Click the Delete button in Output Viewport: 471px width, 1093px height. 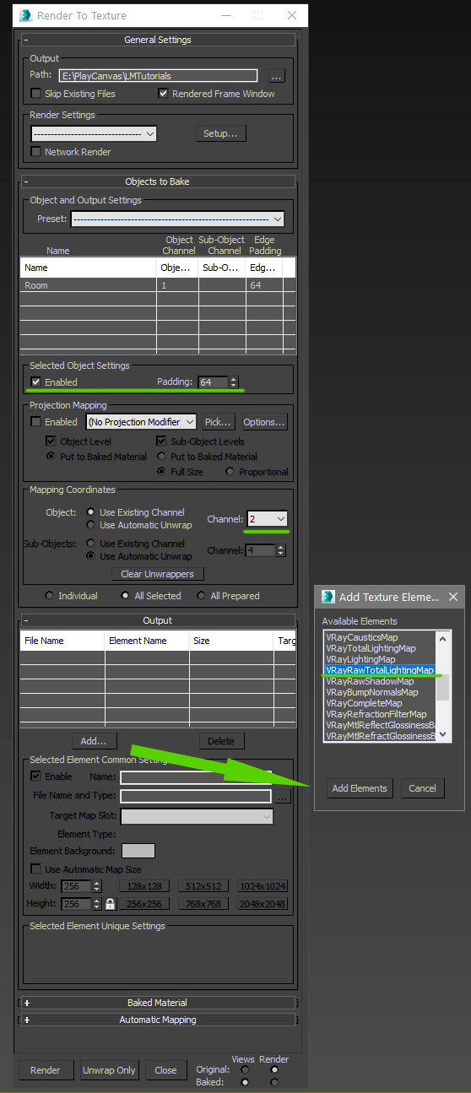(x=221, y=741)
